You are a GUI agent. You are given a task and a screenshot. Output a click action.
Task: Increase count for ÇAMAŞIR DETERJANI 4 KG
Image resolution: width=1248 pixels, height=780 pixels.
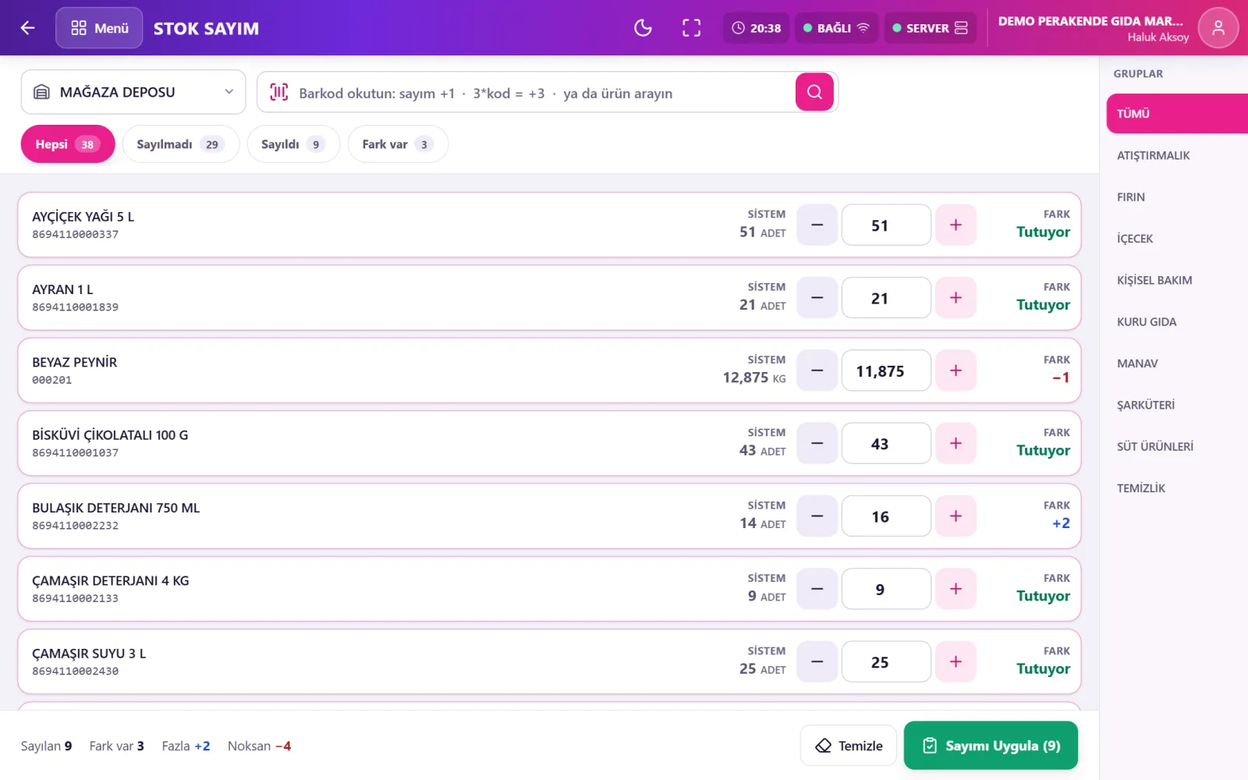point(955,589)
